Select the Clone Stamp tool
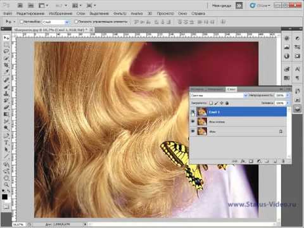304x228 pixels. [6, 94]
